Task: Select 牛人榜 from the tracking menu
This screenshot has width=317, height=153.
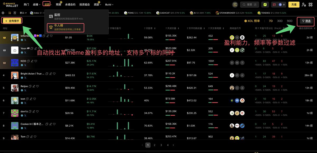Action: pos(66,28)
